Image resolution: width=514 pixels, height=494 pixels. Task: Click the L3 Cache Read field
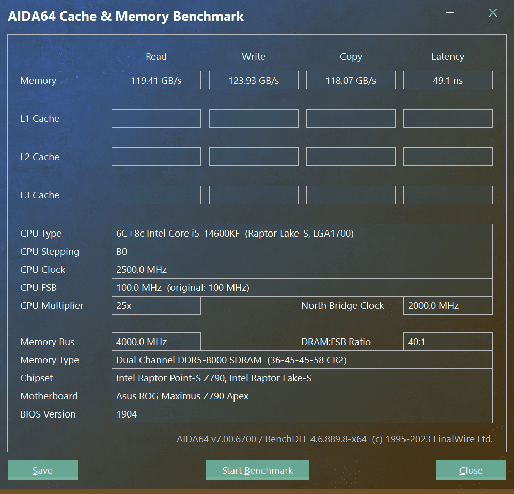point(156,195)
